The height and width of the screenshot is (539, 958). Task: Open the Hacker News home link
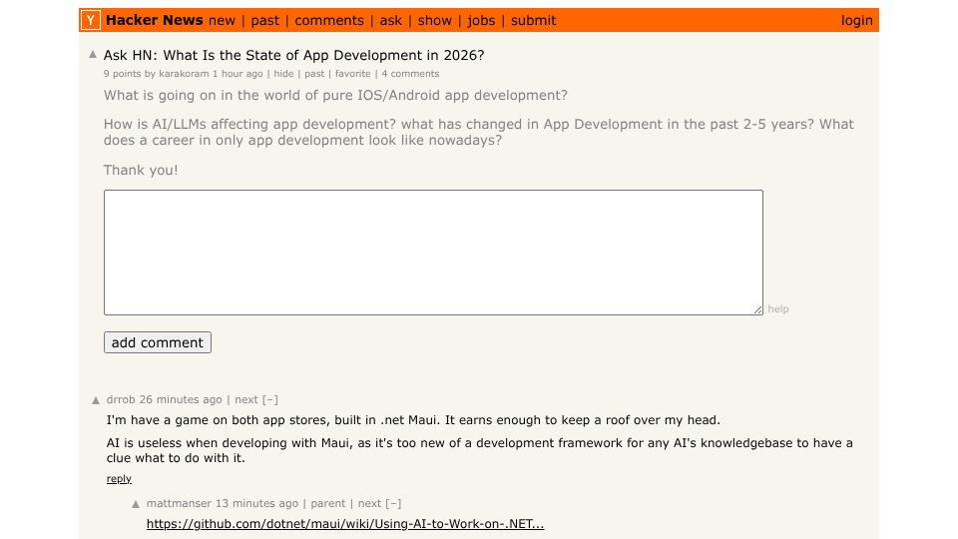click(154, 20)
